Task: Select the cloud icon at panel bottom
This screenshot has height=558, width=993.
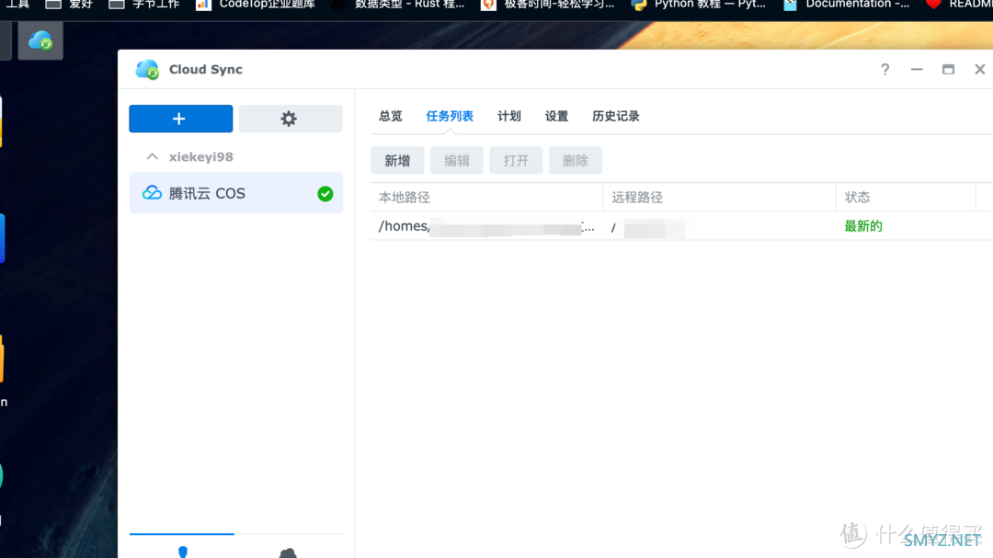Action: (288, 552)
